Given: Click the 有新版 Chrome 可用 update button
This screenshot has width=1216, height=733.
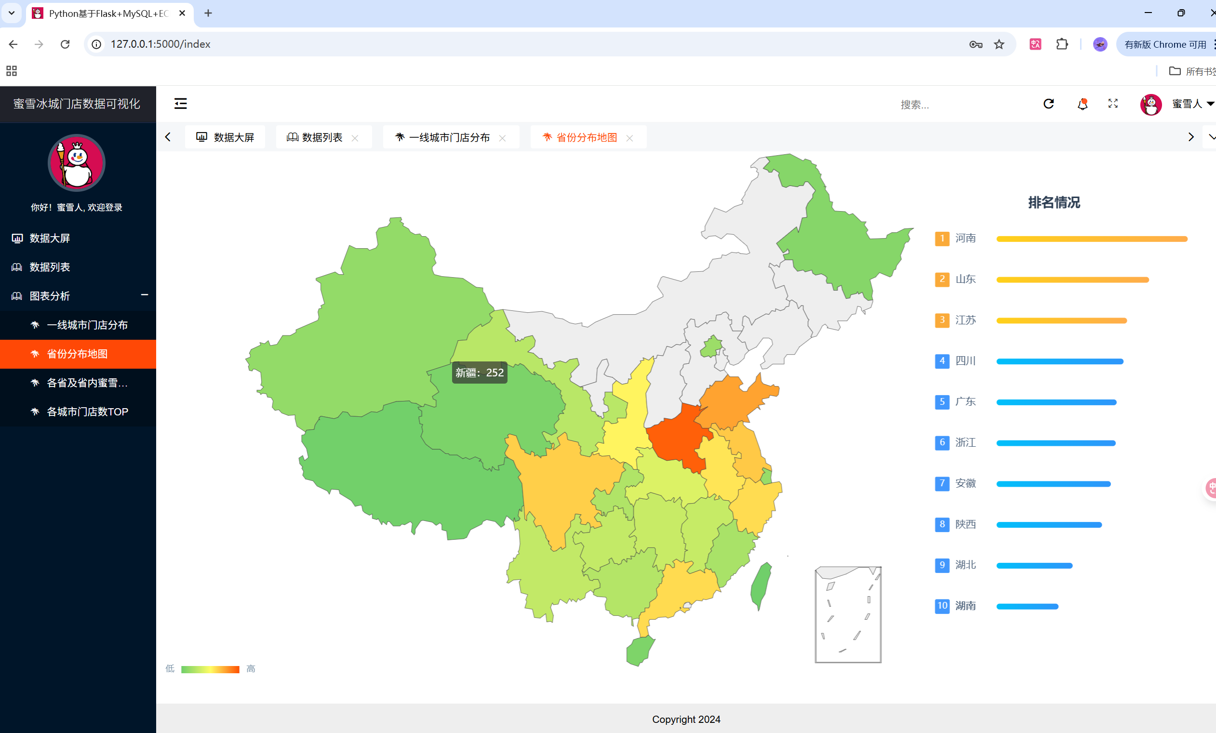Looking at the screenshot, I should point(1165,44).
